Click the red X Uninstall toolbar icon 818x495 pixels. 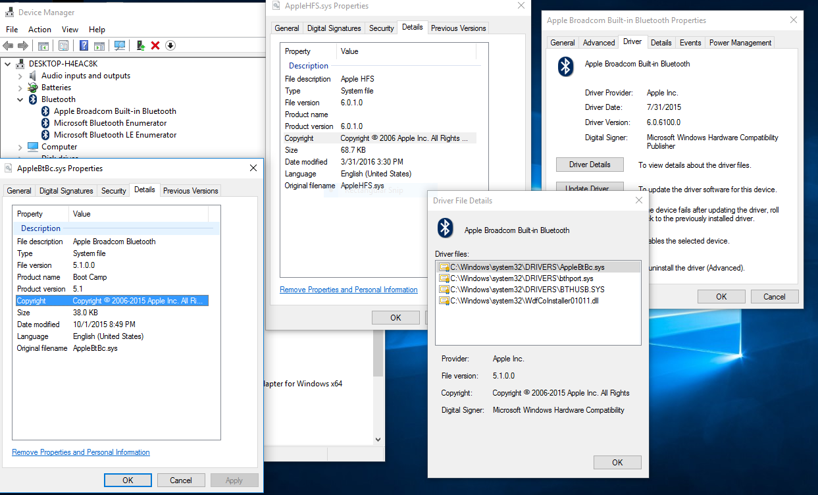(155, 45)
